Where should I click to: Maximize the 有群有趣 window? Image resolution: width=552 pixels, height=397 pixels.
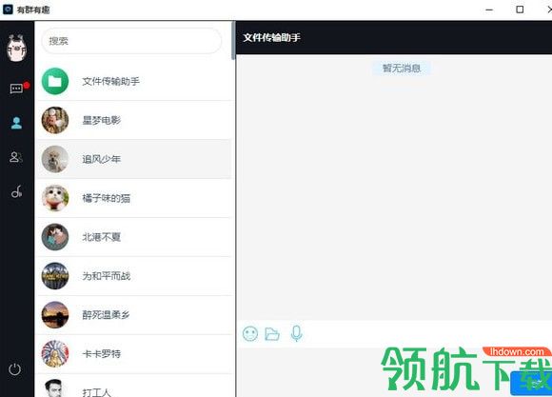(x=520, y=10)
